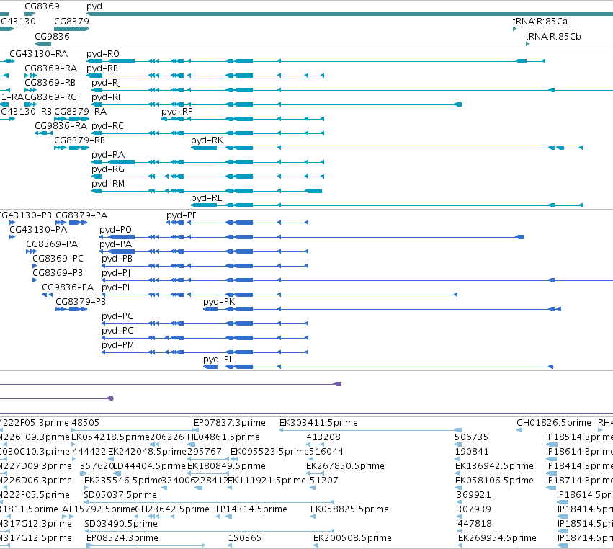Select the pyd-RM transcript label
613x549 pixels.
coord(108,184)
